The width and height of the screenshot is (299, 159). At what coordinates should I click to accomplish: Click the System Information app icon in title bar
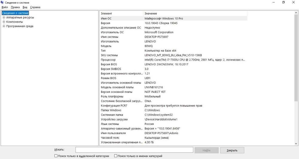click(2, 2)
